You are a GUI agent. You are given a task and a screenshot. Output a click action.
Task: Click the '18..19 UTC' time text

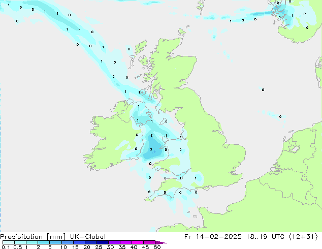click(x=265, y=237)
